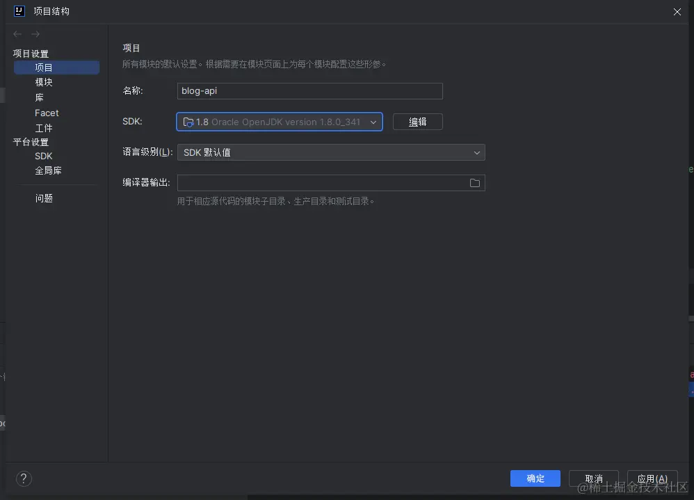Open the 工件 settings page

[x=44, y=129]
